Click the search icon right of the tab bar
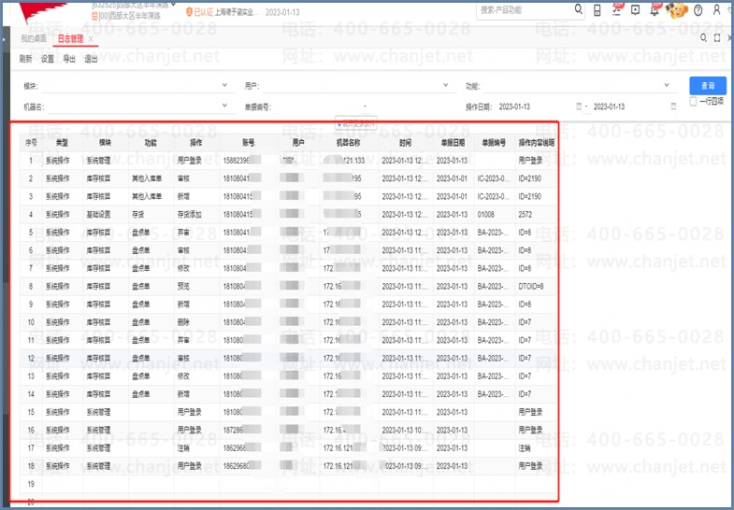This screenshot has width=734, height=510. [x=703, y=38]
